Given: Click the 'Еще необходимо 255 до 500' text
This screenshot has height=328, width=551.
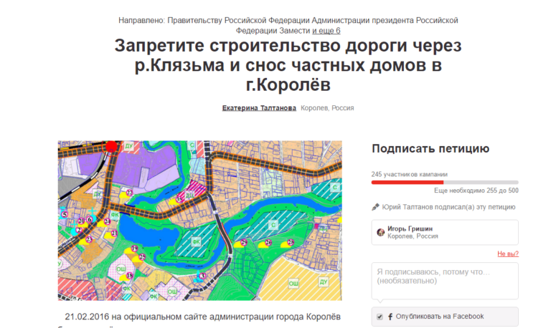Looking at the screenshot, I should point(476,190).
